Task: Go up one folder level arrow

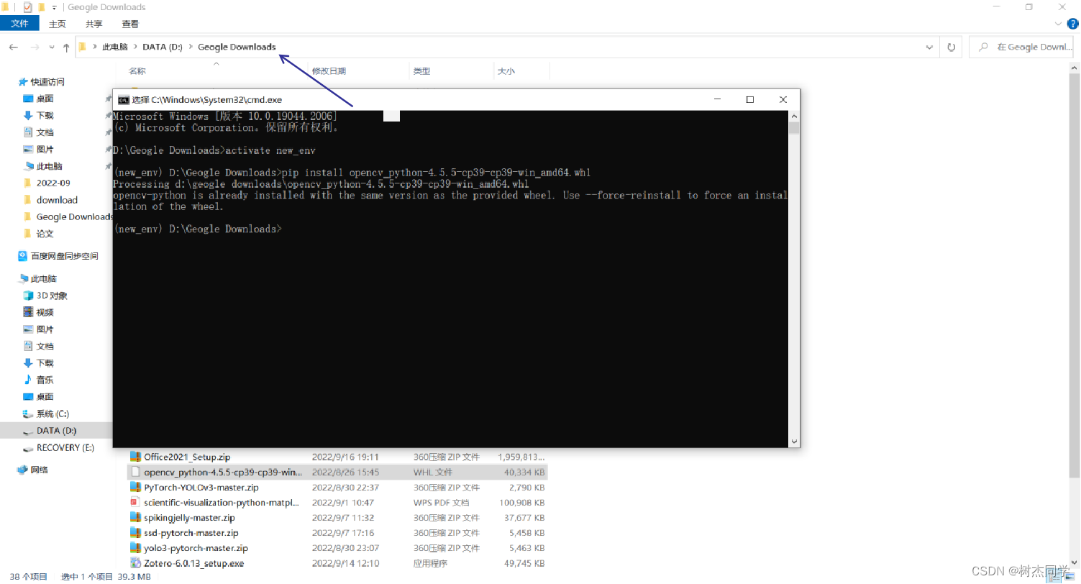Action: point(66,47)
